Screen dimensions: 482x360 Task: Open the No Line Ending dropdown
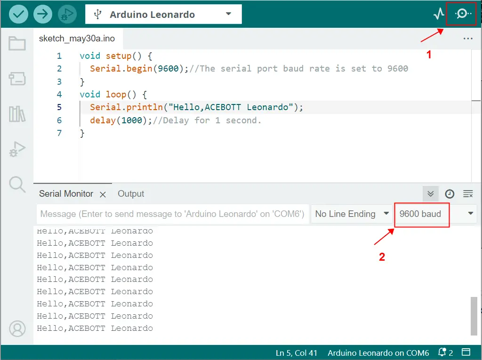352,214
